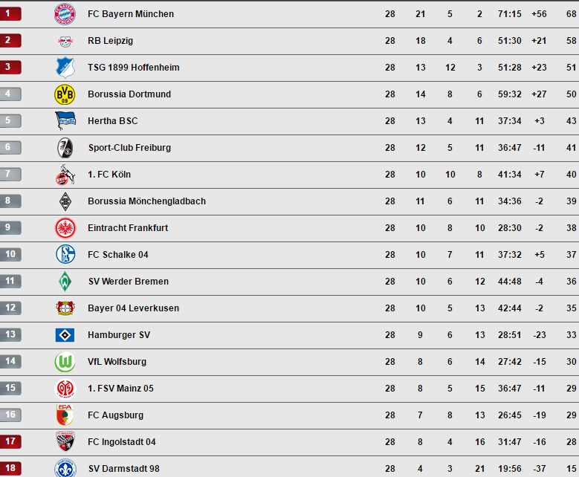Click the red rank 17 relegation badge
This screenshot has width=579, height=477.
tap(10, 441)
